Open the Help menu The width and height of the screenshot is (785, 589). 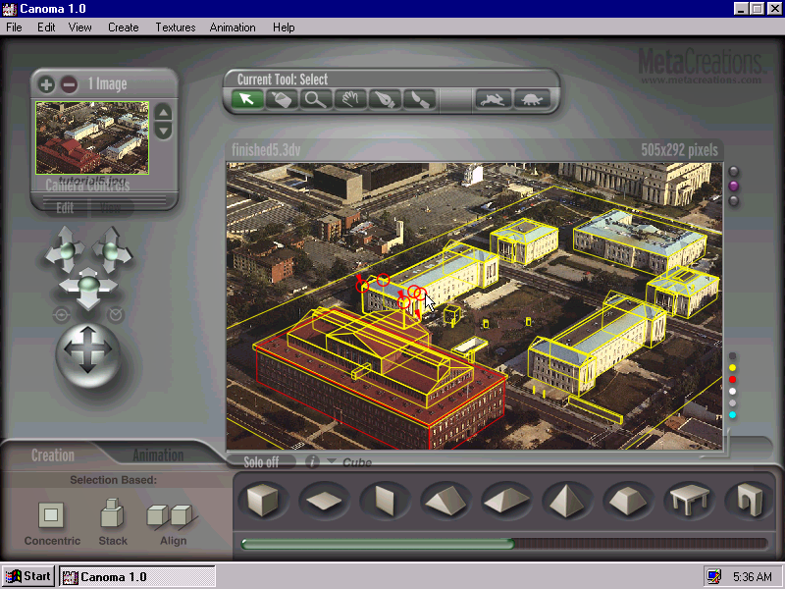[x=284, y=27]
